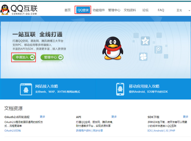The image size is (191, 141).
Task: Click 更多 beside OAuth2.0开发流程
Action: [42, 117]
